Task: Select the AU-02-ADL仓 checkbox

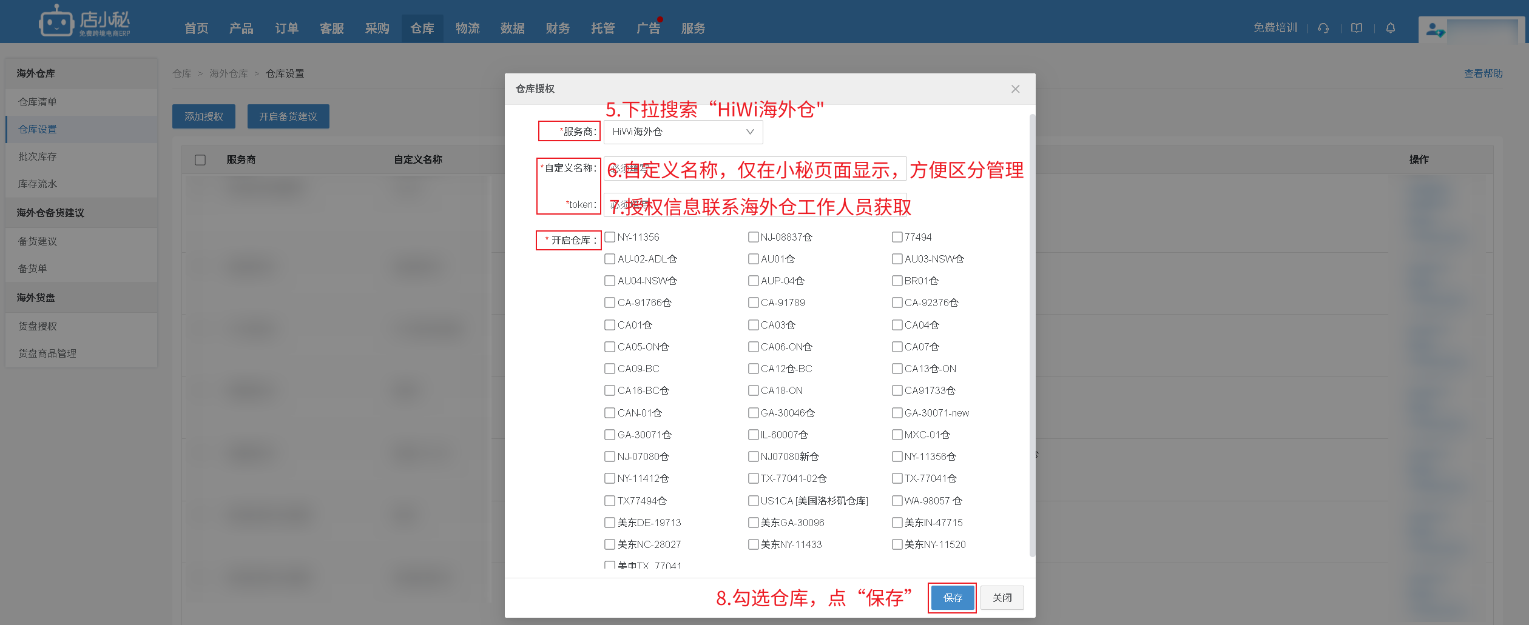Action: pos(610,259)
